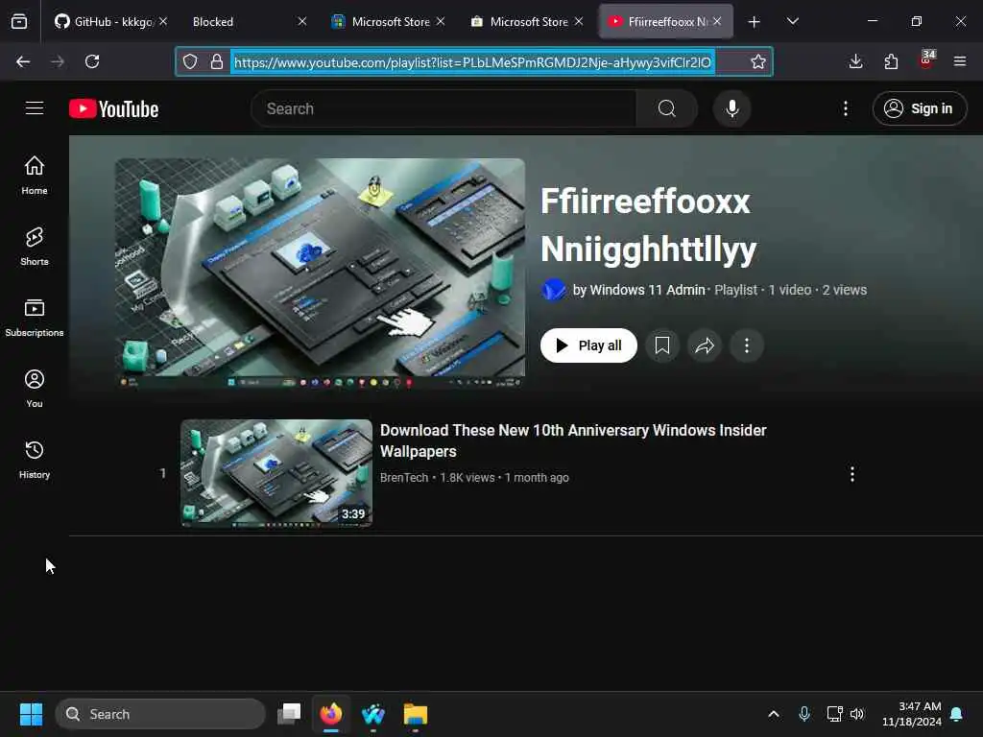Image resolution: width=983 pixels, height=737 pixels.
Task: Click the search magnifier button
Action: [667, 108]
